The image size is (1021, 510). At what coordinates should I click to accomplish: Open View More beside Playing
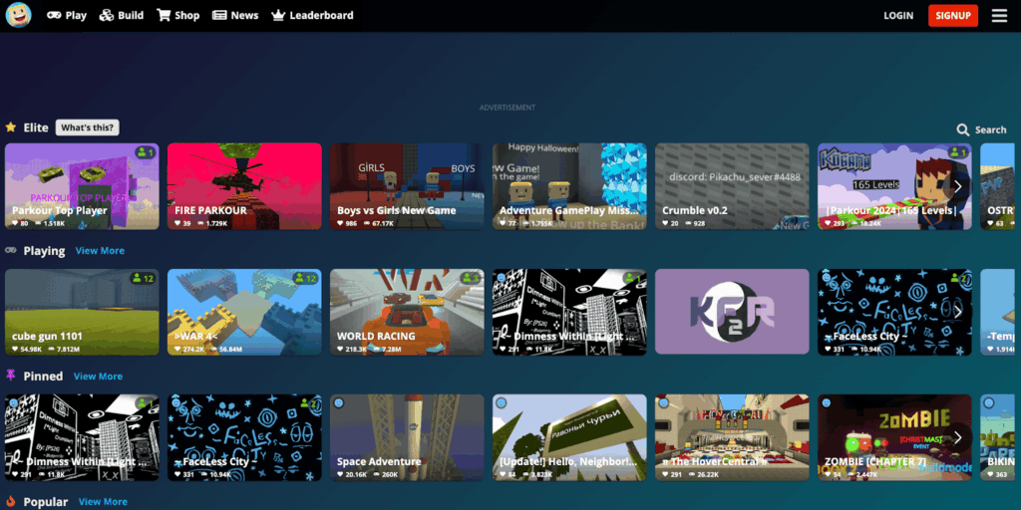click(x=100, y=251)
